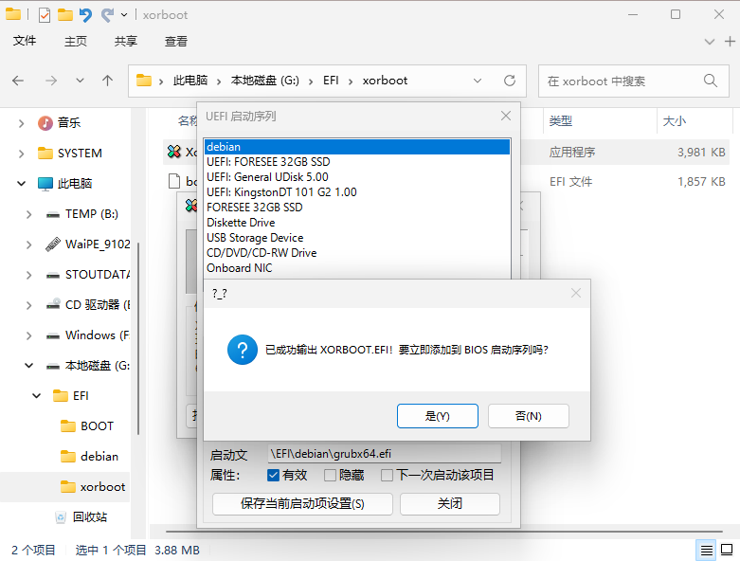This screenshot has width=740, height=561.
Task: Click 此电脑 in the address breadcrumb
Action: coord(190,81)
